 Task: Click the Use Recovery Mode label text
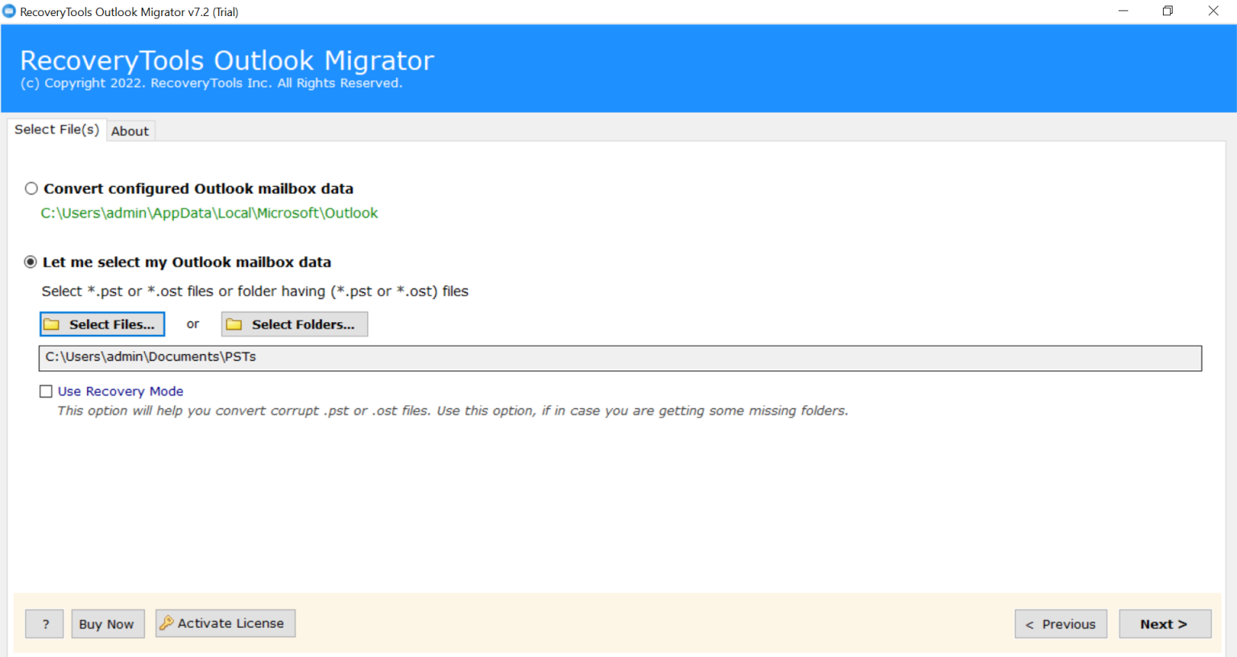[x=121, y=391]
